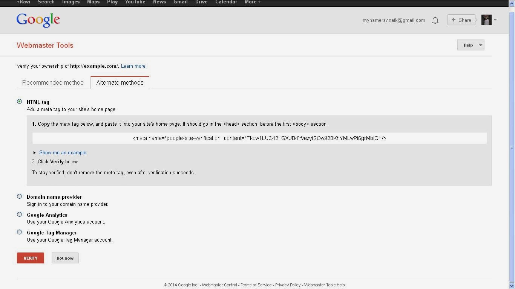Viewport: 515px width, 289px height.
Task: Open Maps in the Google bar
Action: pos(93,2)
